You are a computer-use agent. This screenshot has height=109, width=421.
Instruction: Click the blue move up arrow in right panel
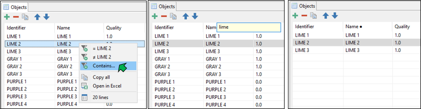326,16
